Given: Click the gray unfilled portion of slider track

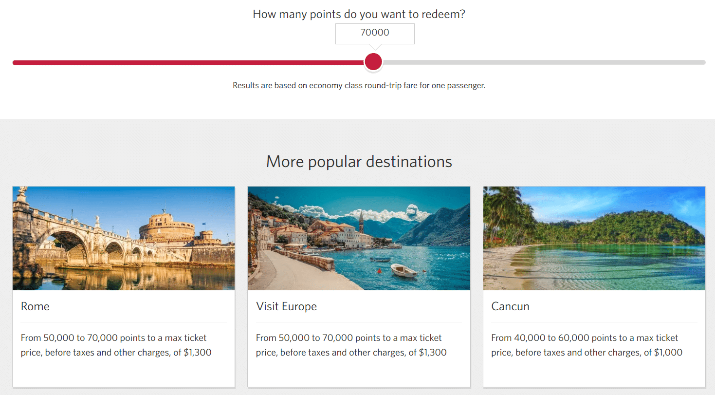Looking at the screenshot, I should pyautogui.click(x=540, y=62).
